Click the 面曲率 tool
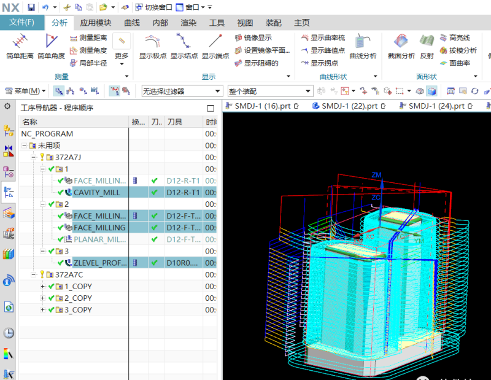This screenshot has height=380, width=491. (x=455, y=63)
